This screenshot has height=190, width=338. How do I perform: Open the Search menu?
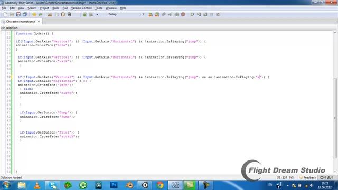[32, 8]
